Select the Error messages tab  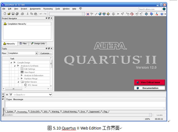pyautogui.click(x=83, y=112)
